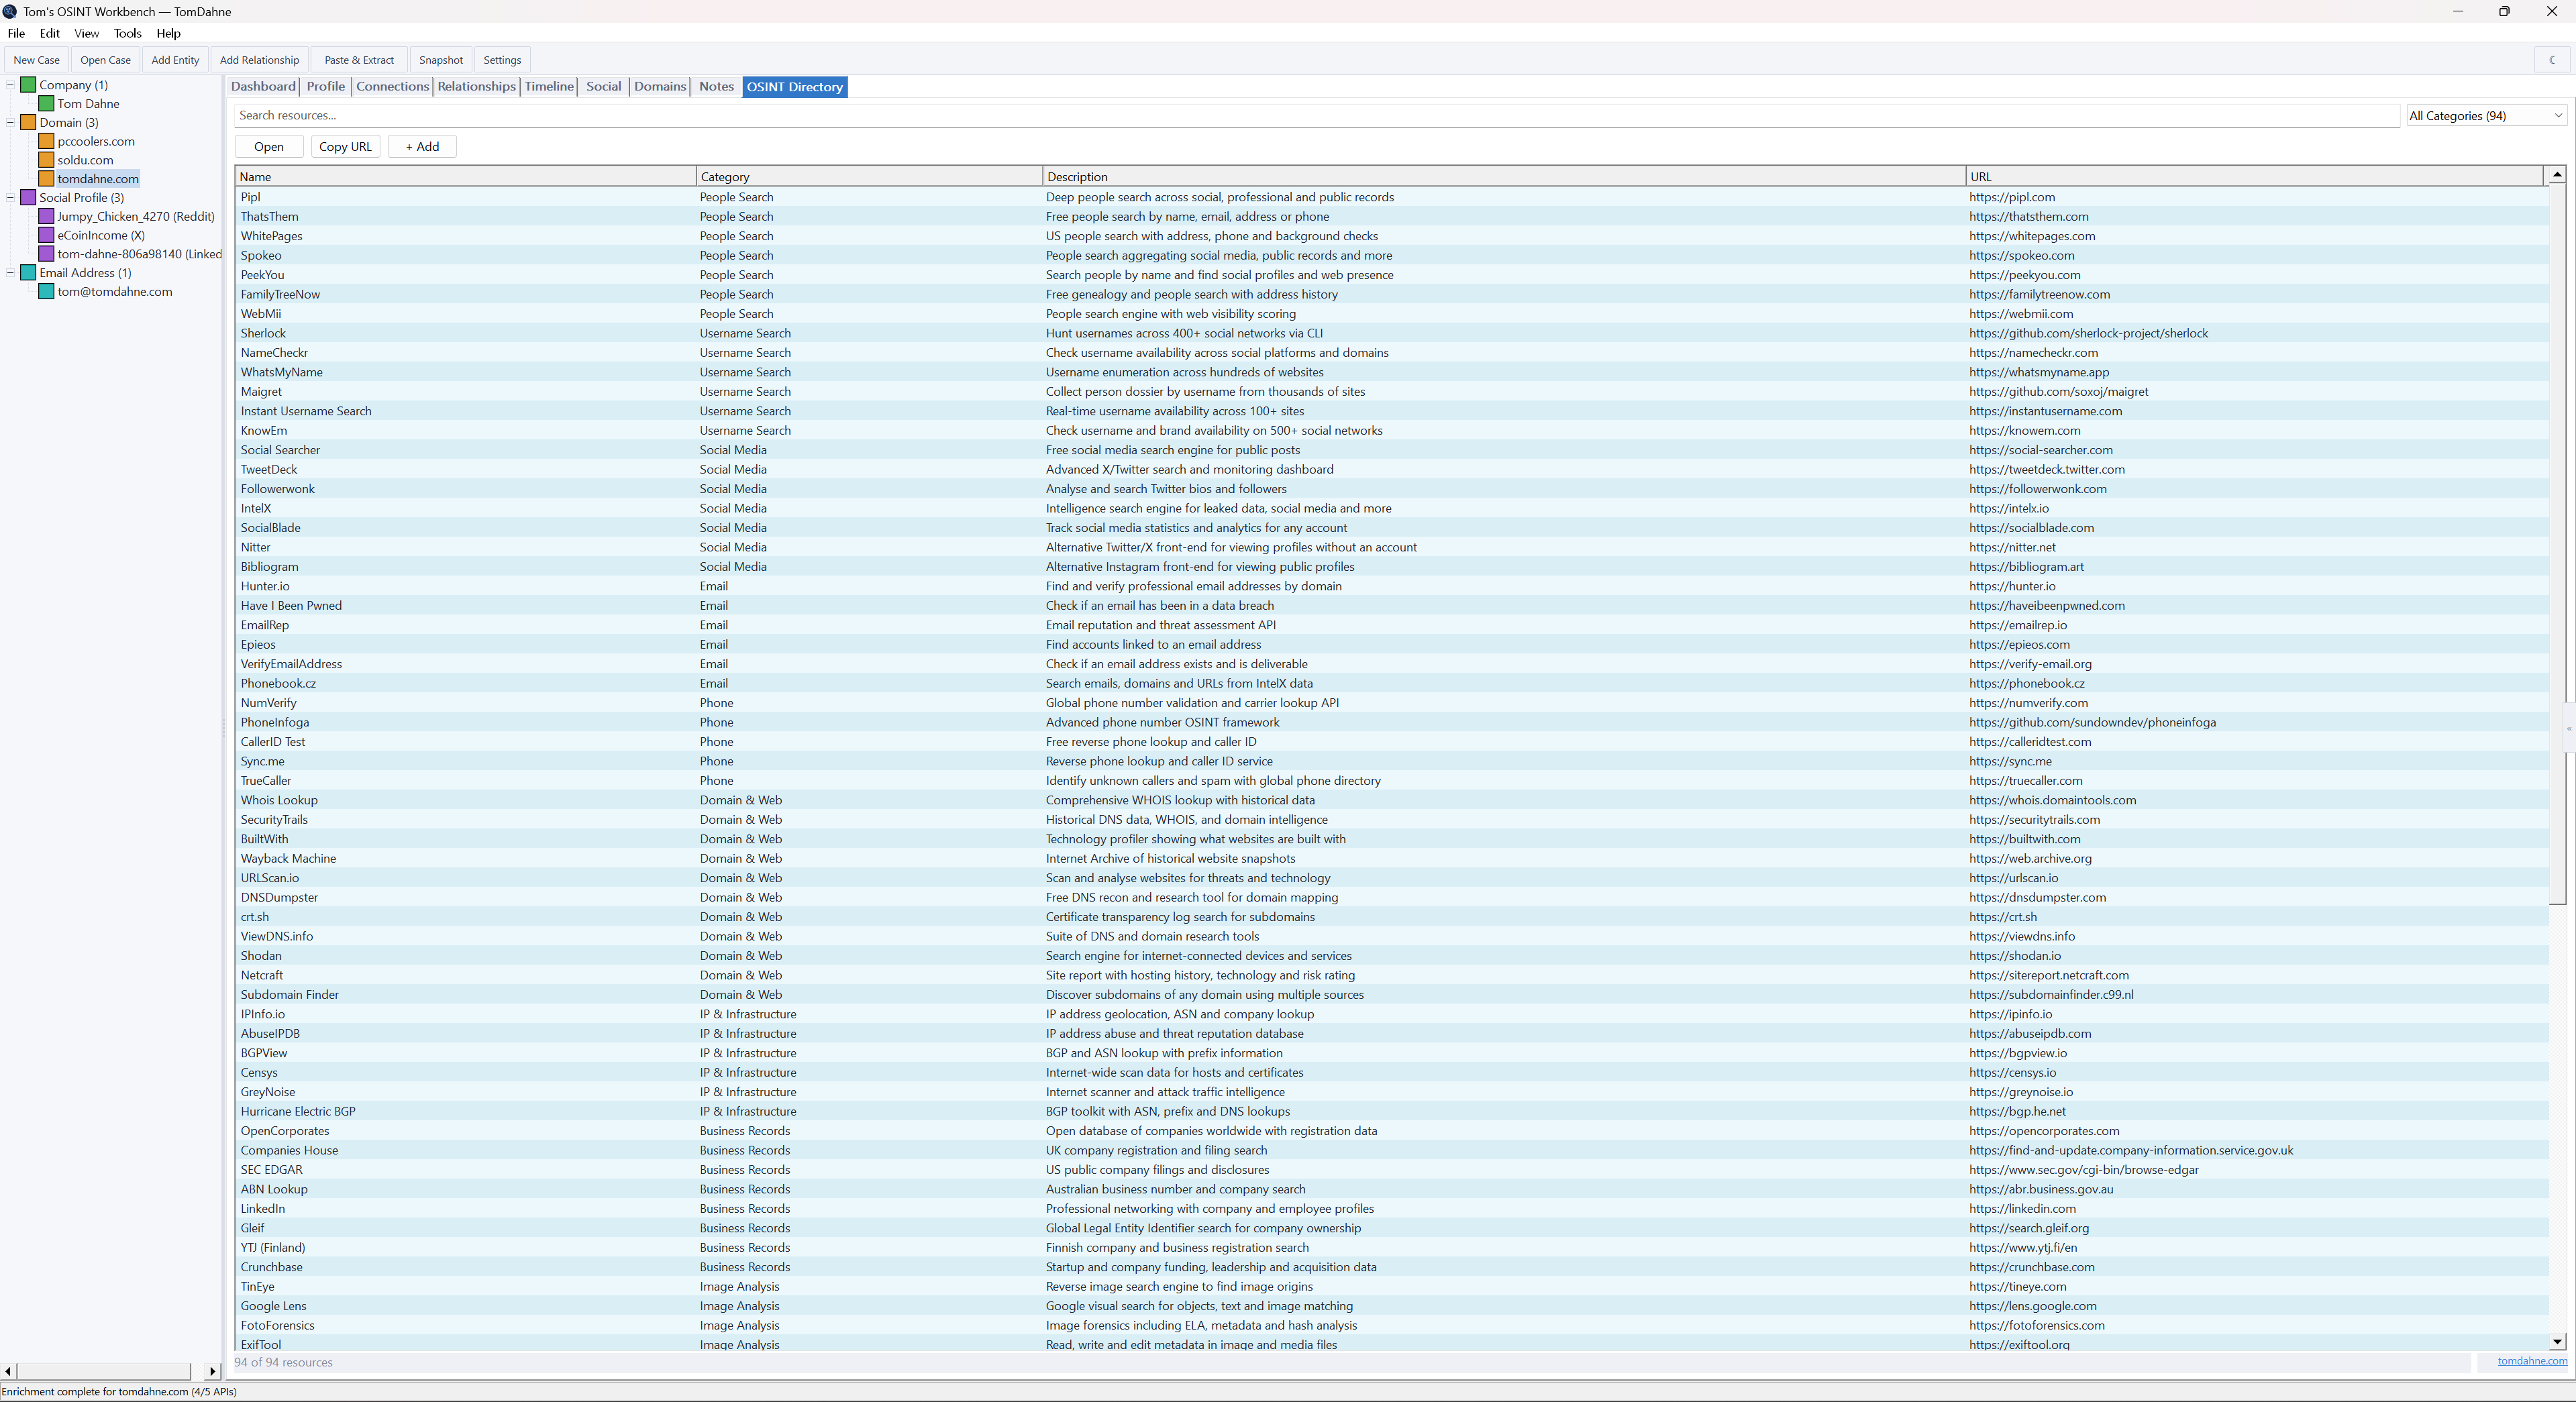
Task: Click the app icon in the title bar
Action: click(10, 11)
